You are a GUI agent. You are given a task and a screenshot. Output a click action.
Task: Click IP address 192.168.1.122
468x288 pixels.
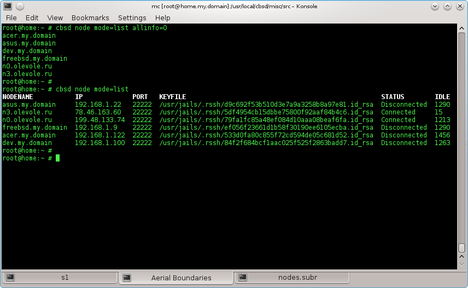click(x=100, y=135)
